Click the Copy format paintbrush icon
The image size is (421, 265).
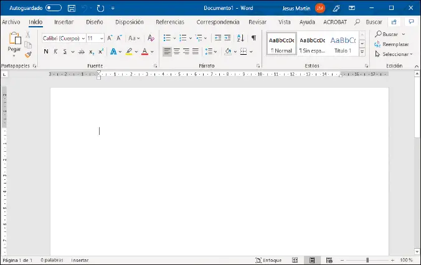click(x=28, y=55)
